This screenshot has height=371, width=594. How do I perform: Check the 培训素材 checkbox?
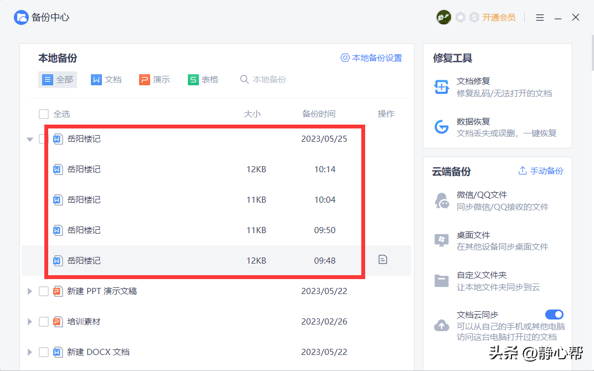coord(44,322)
